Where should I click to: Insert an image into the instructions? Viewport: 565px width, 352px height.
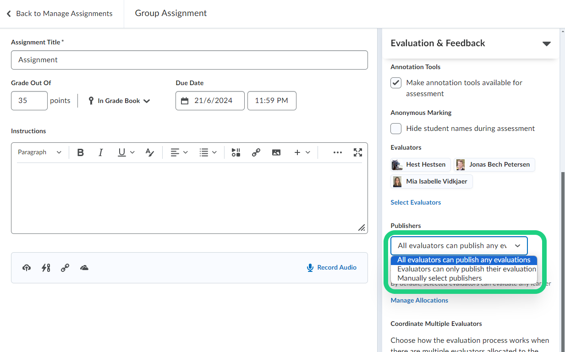coord(276,152)
